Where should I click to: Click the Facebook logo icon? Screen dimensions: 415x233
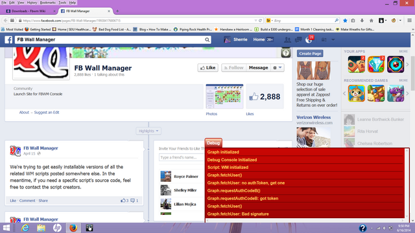[x=8, y=39]
